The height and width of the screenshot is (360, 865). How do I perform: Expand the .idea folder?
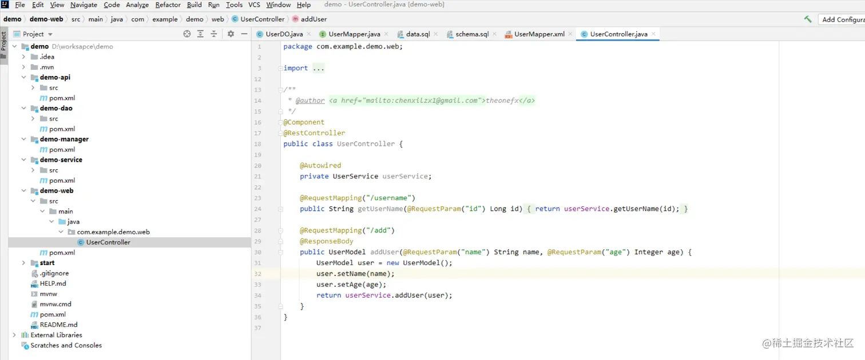point(23,57)
